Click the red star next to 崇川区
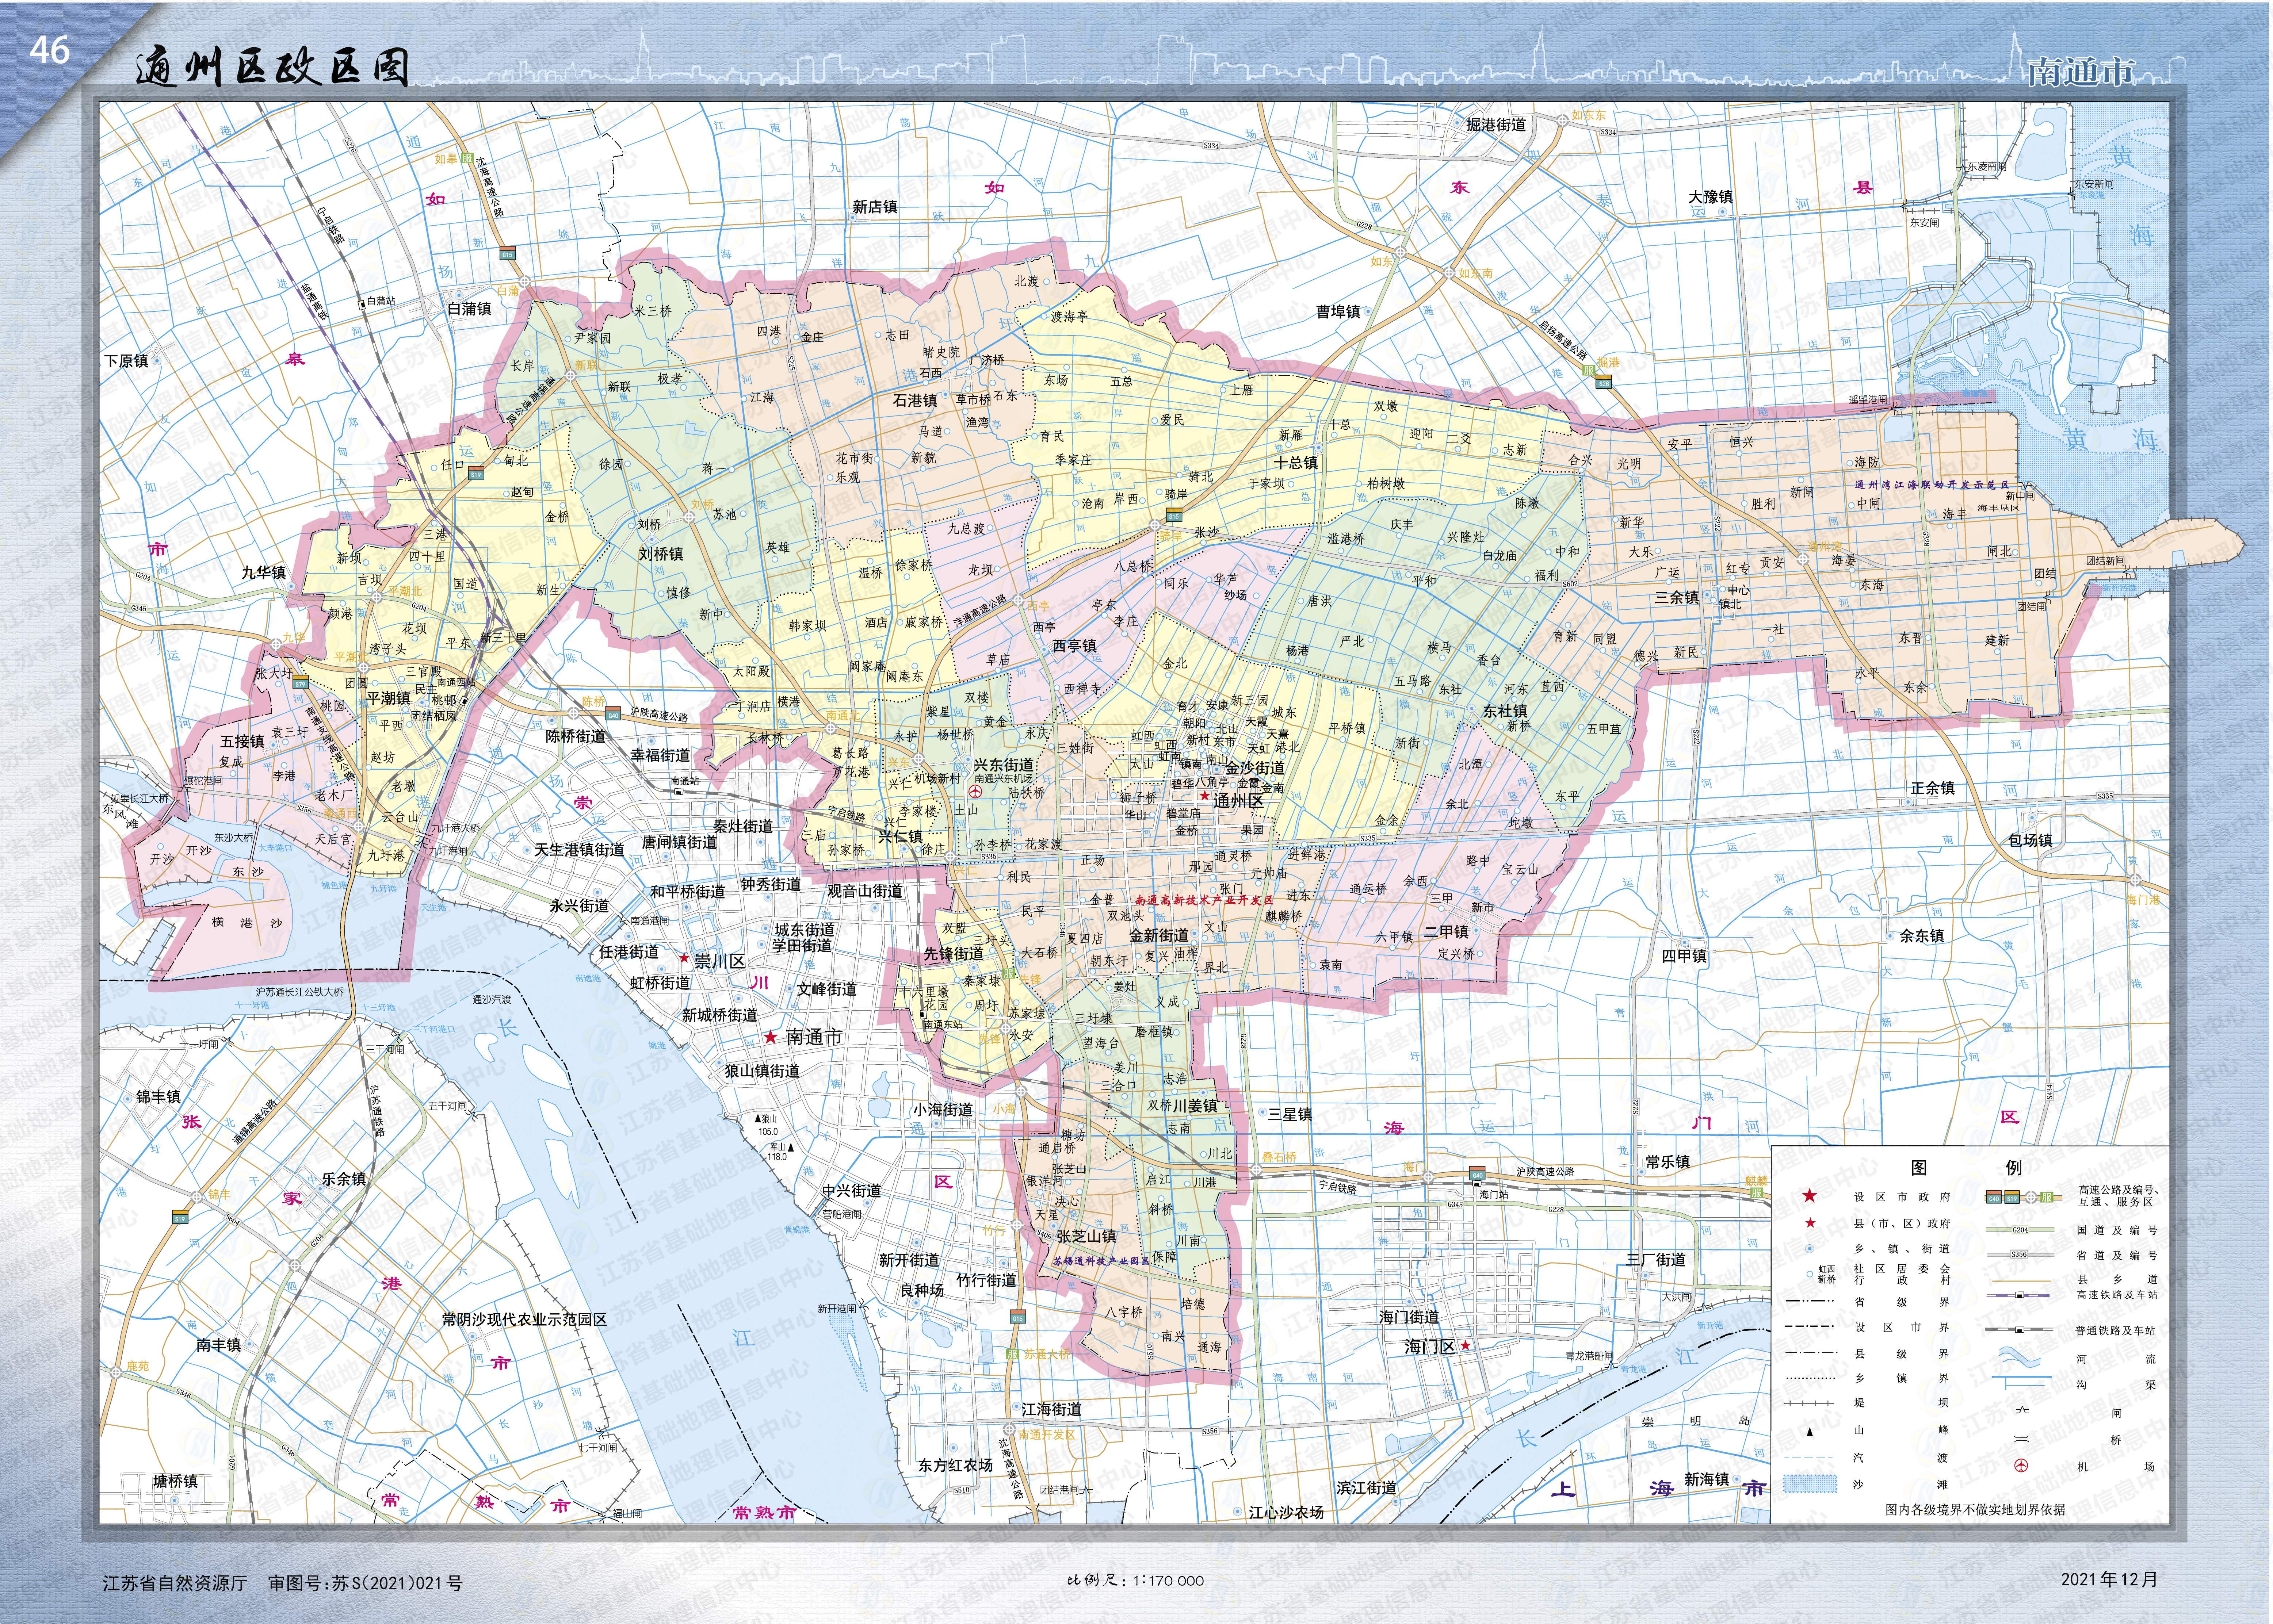 tap(684, 959)
